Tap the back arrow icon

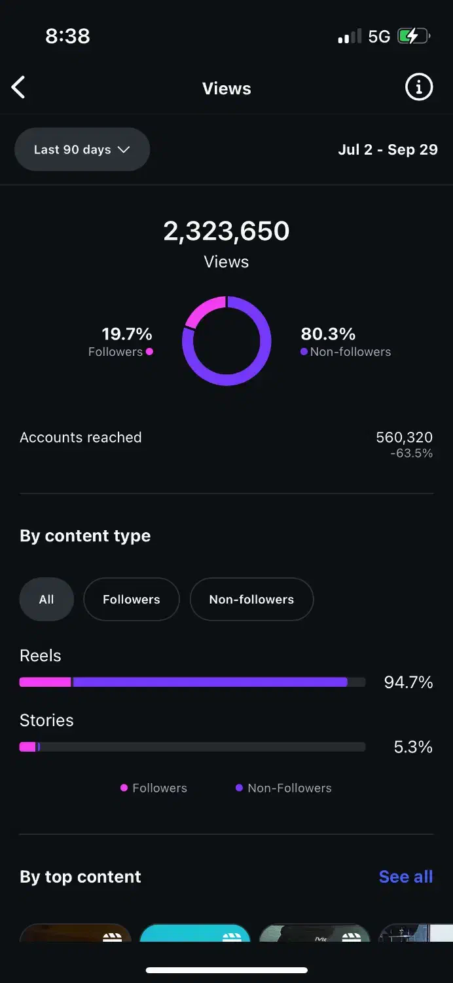pyautogui.click(x=18, y=87)
